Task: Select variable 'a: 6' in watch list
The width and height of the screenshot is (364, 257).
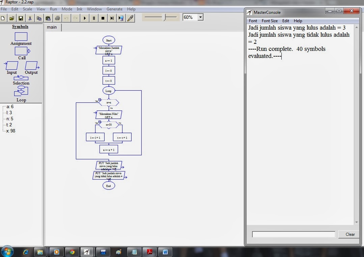Action: coord(10,106)
